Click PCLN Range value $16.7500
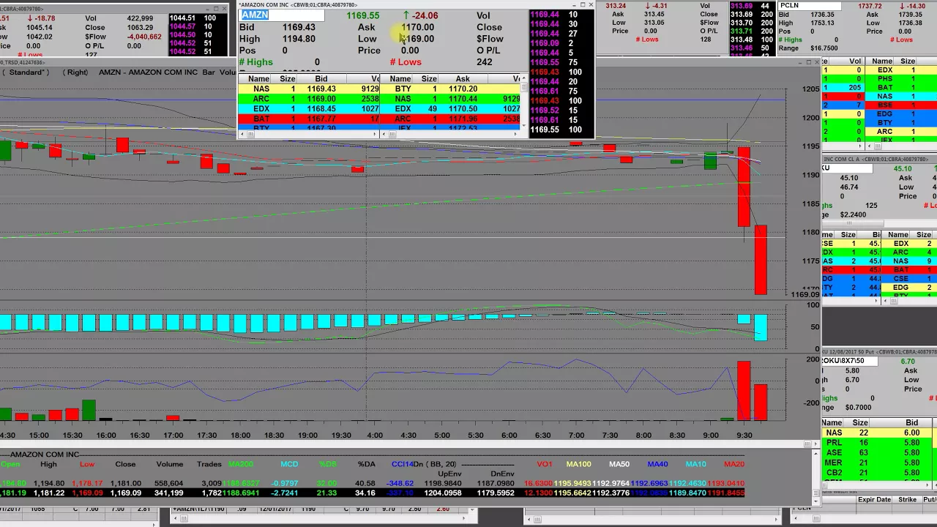The width and height of the screenshot is (937, 527). 823,48
